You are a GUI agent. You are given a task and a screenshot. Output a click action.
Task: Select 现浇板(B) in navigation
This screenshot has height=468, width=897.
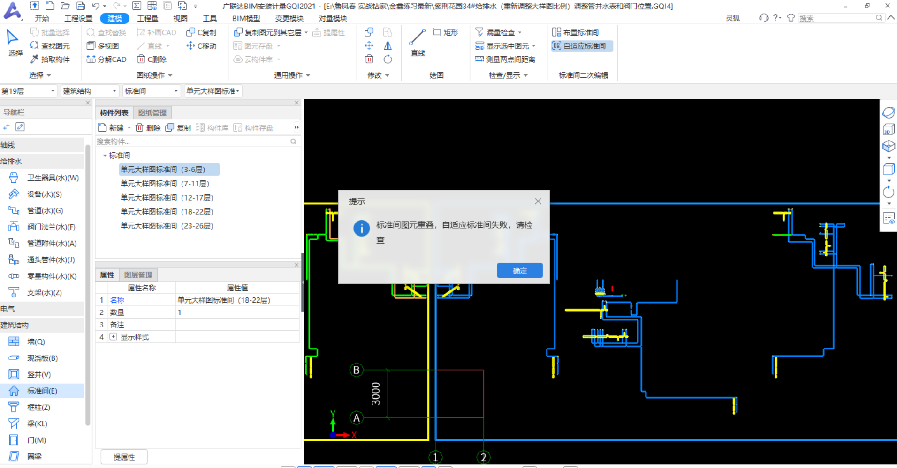click(33, 358)
